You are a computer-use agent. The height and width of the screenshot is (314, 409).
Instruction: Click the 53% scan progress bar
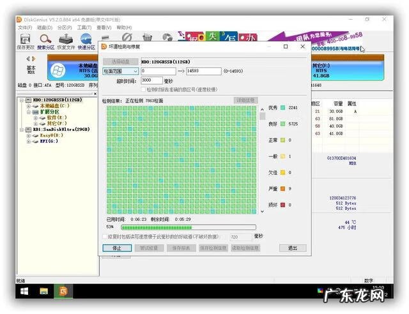point(189,227)
